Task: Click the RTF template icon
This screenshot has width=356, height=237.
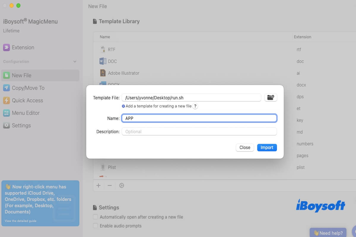Action: 103,49
